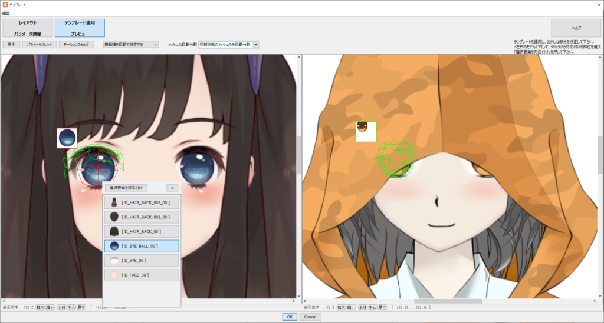The width and height of the screenshot is (604, 323).
Task: Click the green mesh on right model's eye
Action: 396,159
